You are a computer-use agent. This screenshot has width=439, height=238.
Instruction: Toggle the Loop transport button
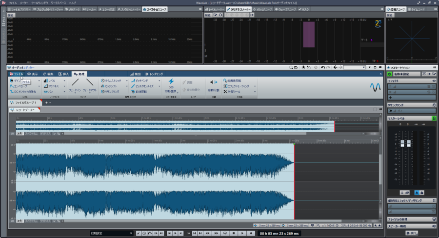225,233
